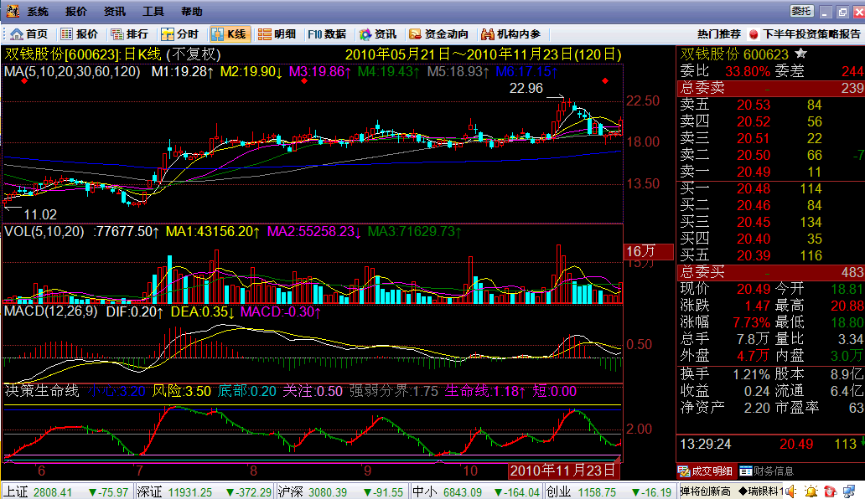Click the scrolling news ticker 弹将创新高
This screenshot has width=865, height=499.
705,491
